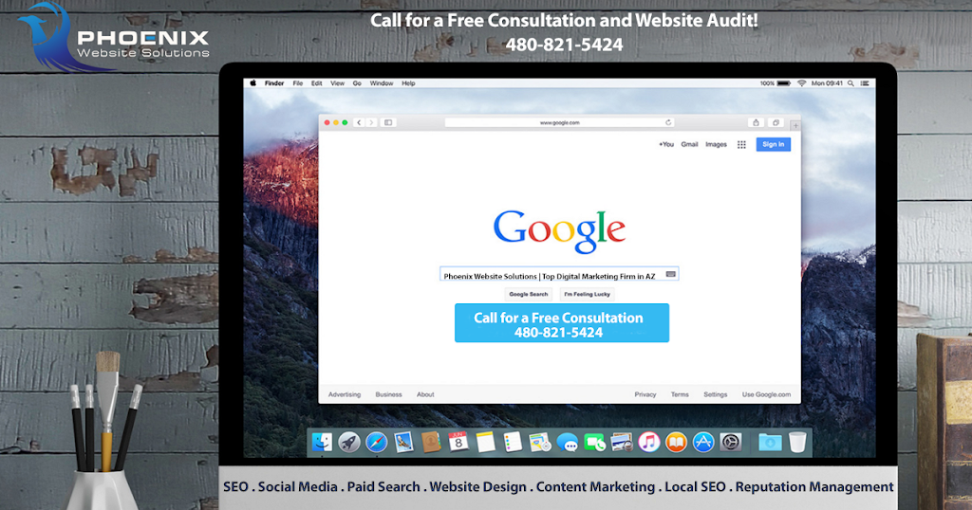Open Notification Center icon in menu bar
Image resolution: width=972 pixels, height=510 pixels.
click(865, 82)
